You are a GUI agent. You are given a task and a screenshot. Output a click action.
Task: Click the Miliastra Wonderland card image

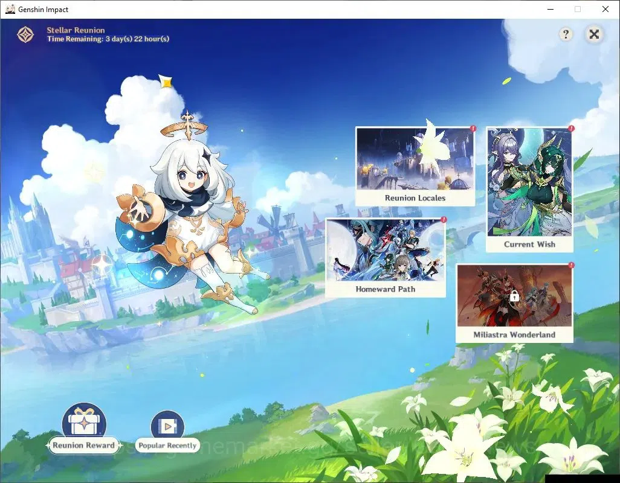pyautogui.click(x=514, y=295)
